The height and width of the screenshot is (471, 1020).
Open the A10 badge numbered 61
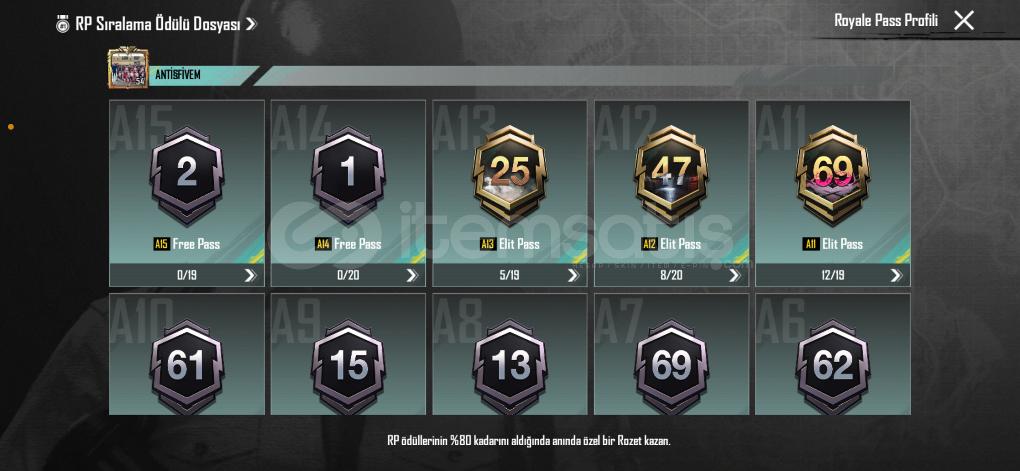tap(187, 366)
